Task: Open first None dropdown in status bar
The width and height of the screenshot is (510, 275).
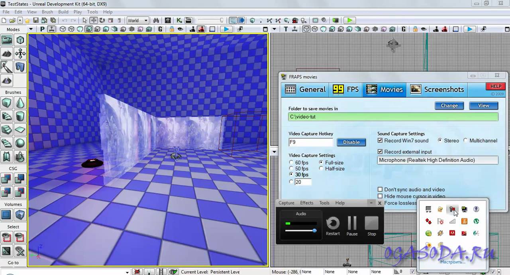Action: [x=312, y=272]
